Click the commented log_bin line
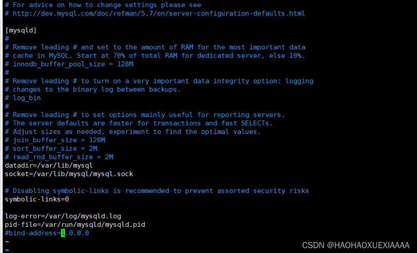 (27, 98)
